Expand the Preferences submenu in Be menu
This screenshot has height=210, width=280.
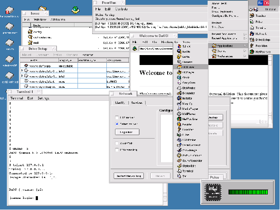click(x=228, y=56)
